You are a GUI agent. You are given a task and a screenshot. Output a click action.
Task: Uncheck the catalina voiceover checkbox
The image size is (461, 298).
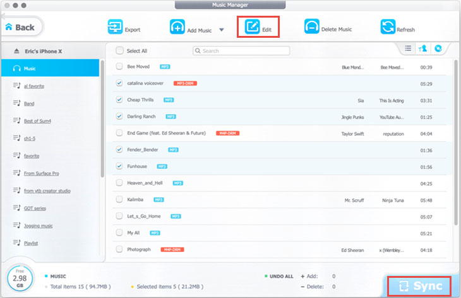[119, 83]
